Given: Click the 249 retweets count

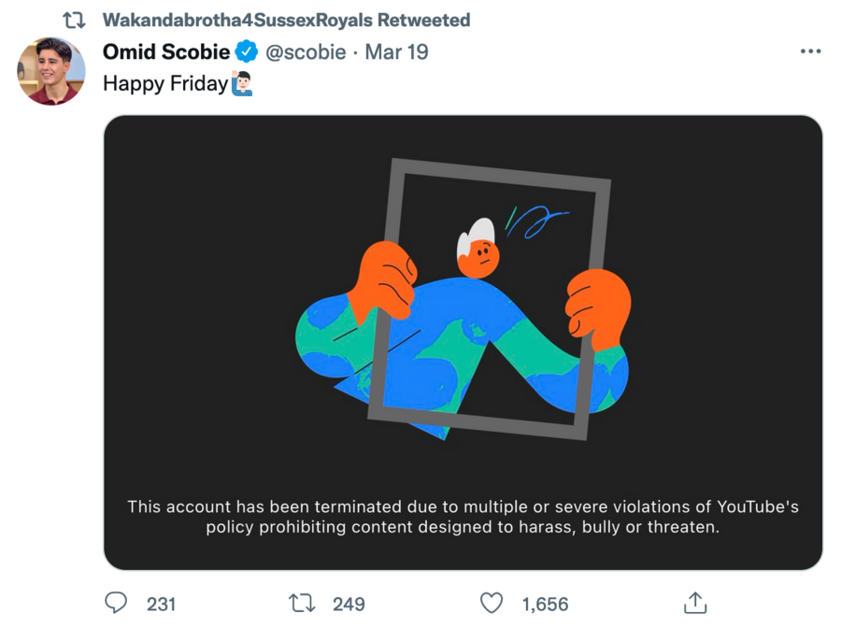Looking at the screenshot, I should coord(349,604).
